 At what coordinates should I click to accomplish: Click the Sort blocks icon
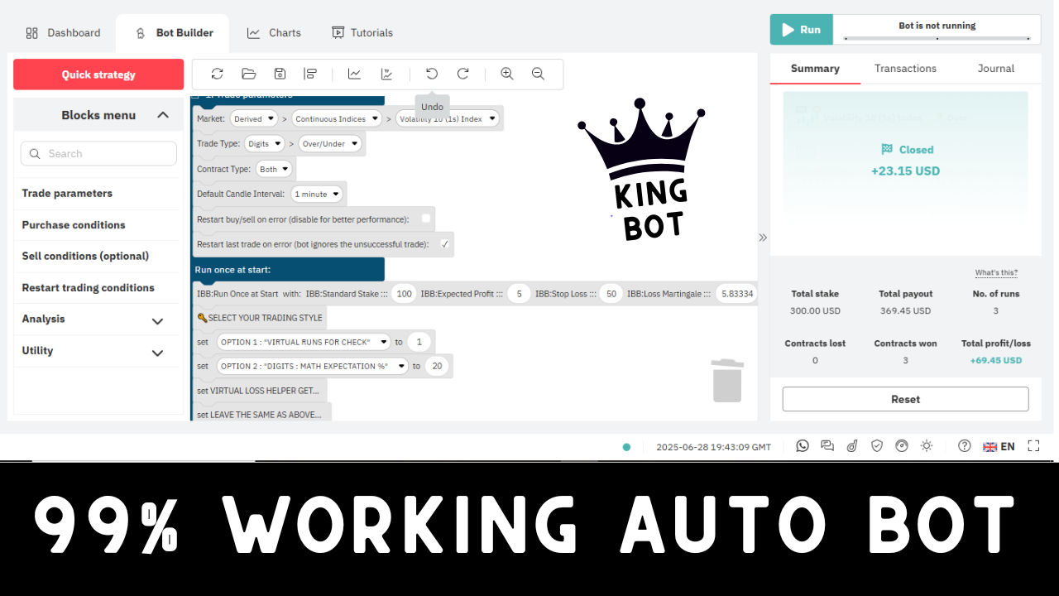[x=310, y=74]
